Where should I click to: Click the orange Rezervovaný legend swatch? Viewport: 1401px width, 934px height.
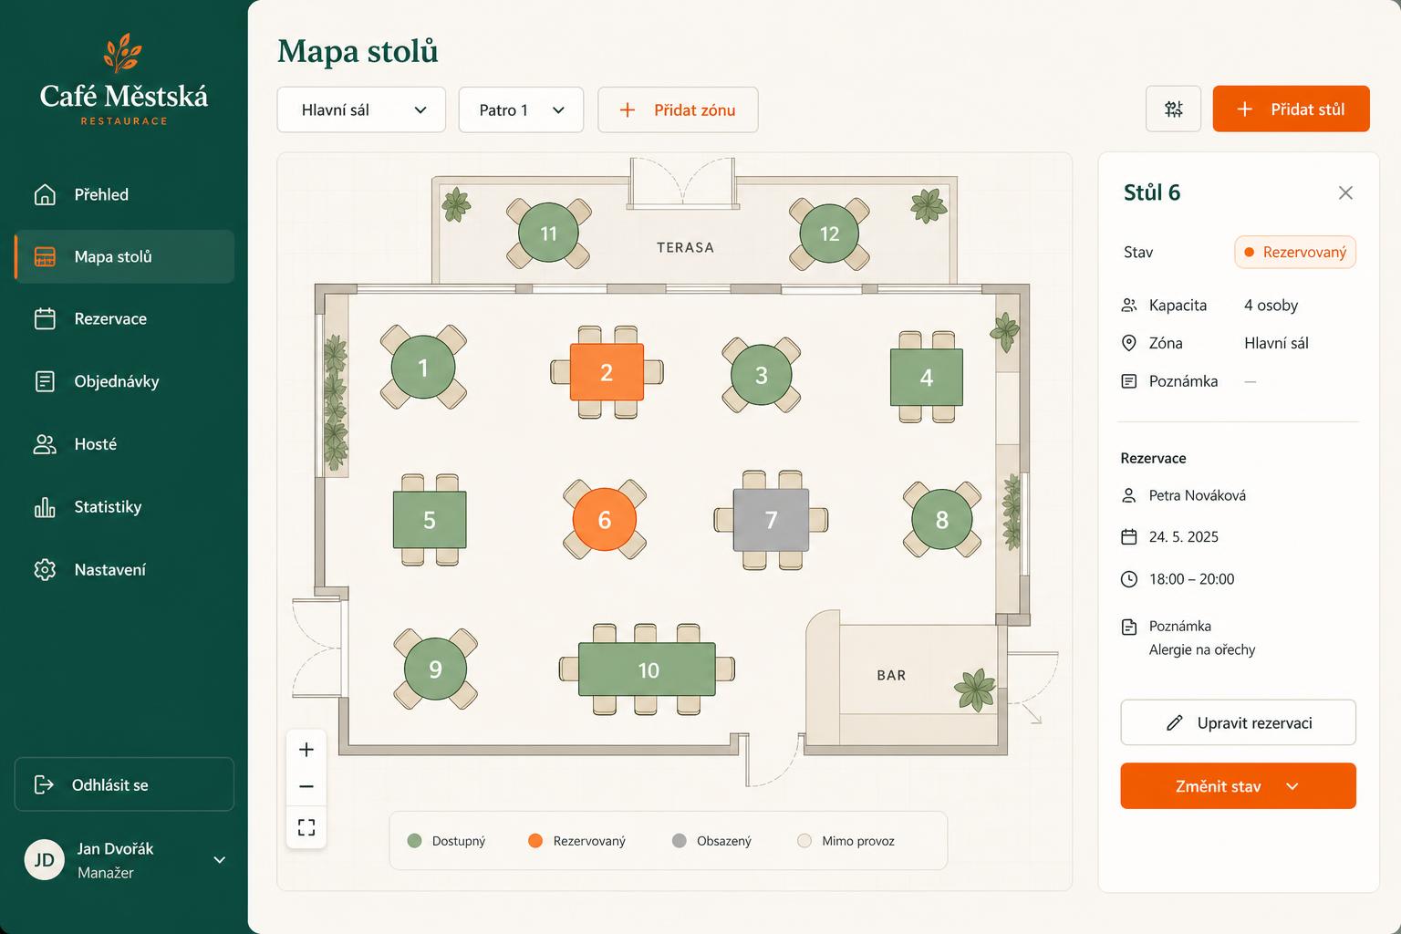[x=535, y=841]
